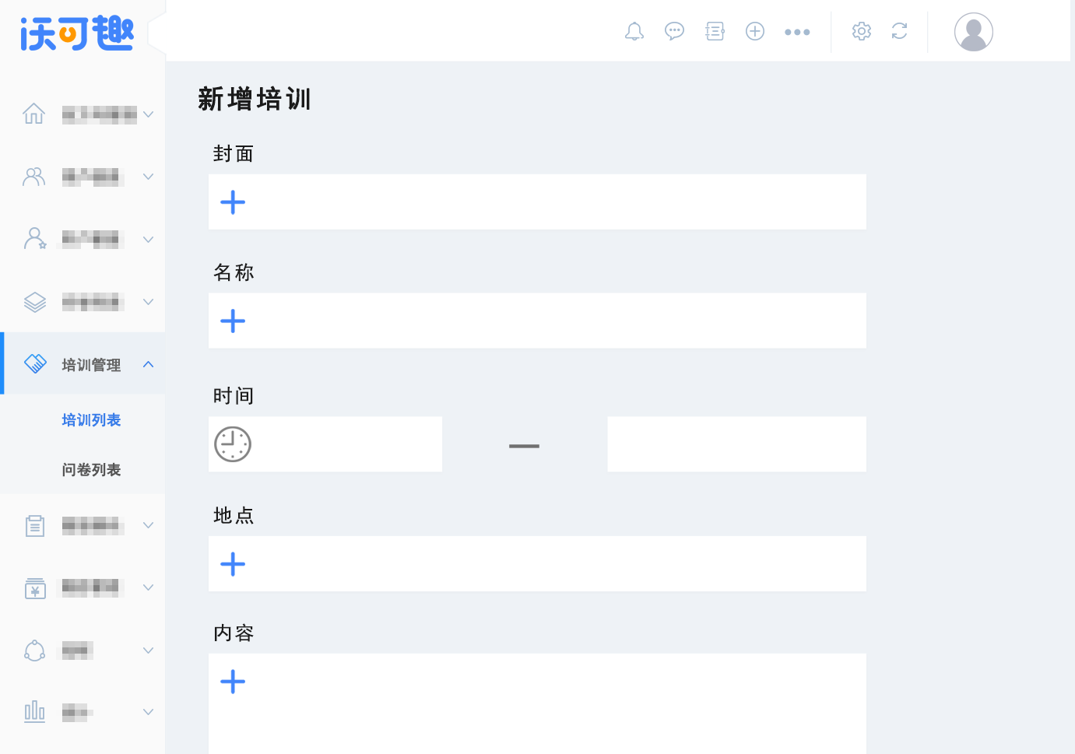This screenshot has width=1075, height=754.
Task: Expand the clipboard sidebar menu chevron
Action: click(x=148, y=525)
